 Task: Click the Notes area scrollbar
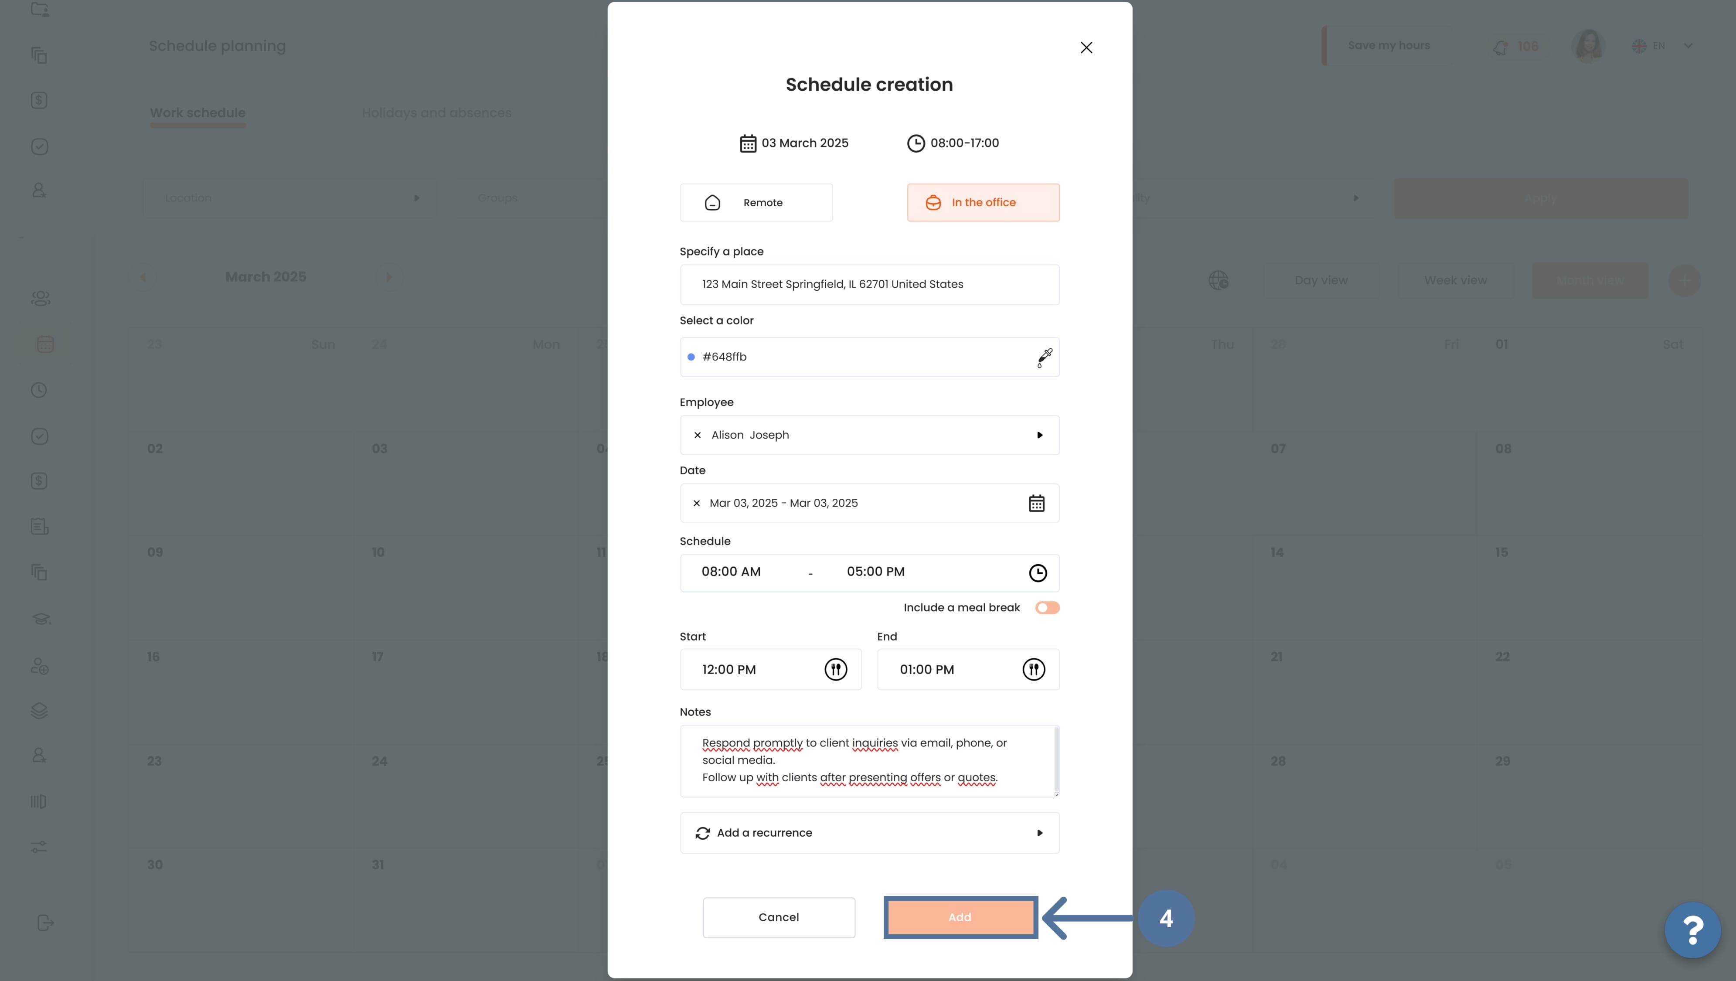(1056, 760)
